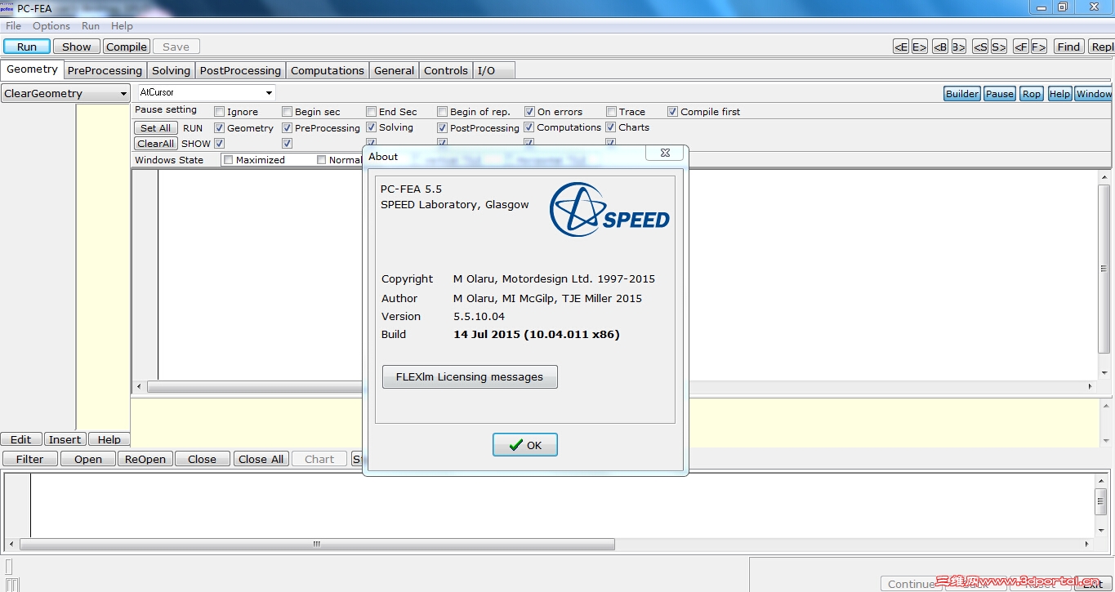Click the SPEED logo in About dialog

pyautogui.click(x=609, y=210)
